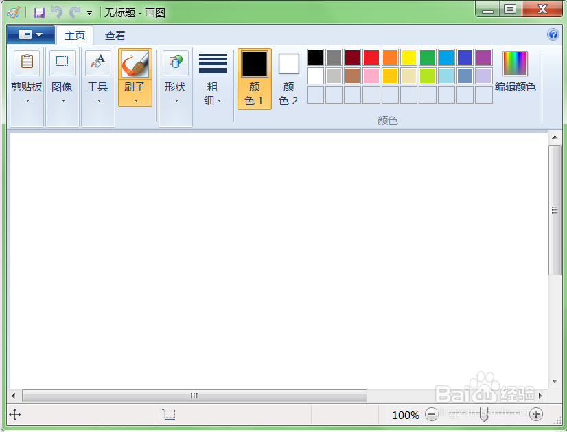Click the 100% zoom level text

coord(406,415)
